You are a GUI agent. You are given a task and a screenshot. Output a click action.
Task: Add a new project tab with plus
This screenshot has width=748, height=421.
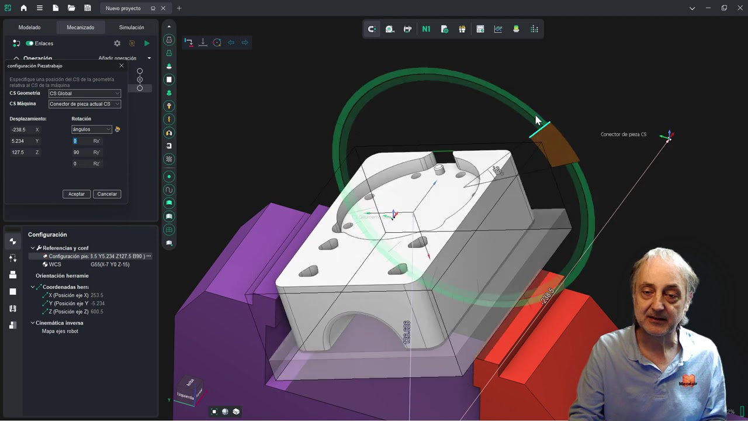click(179, 8)
